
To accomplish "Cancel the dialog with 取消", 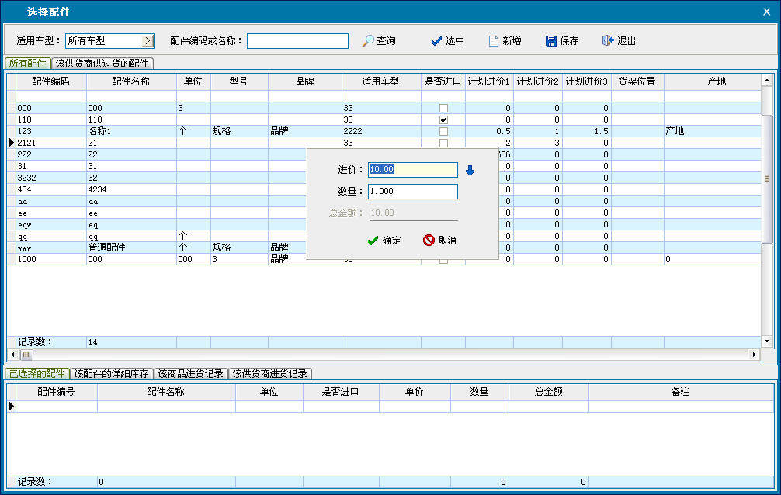I will (429, 241).
